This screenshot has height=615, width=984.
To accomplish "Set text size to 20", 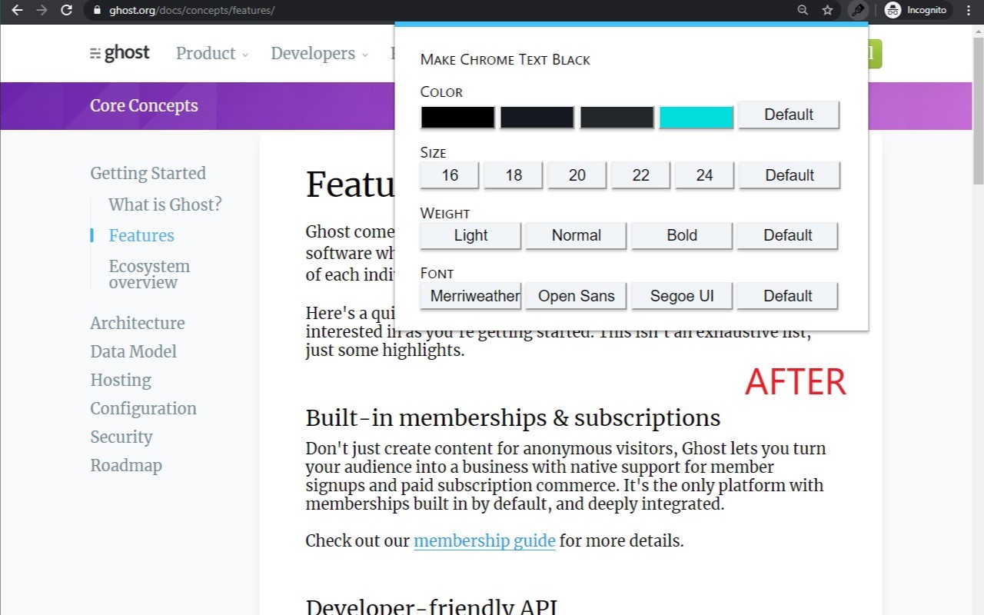I will pos(577,175).
